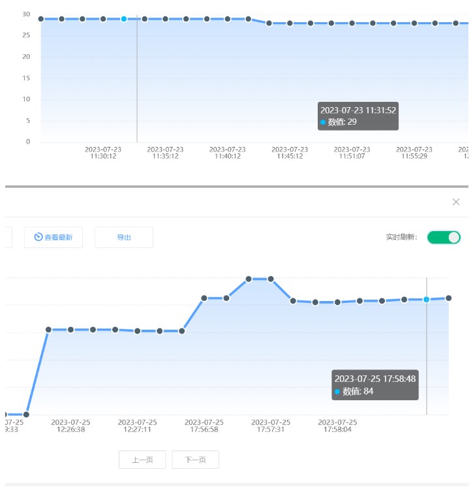The image size is (473, 489).
Task: Click the y-axis label 25
Action: tap(26, 35)
